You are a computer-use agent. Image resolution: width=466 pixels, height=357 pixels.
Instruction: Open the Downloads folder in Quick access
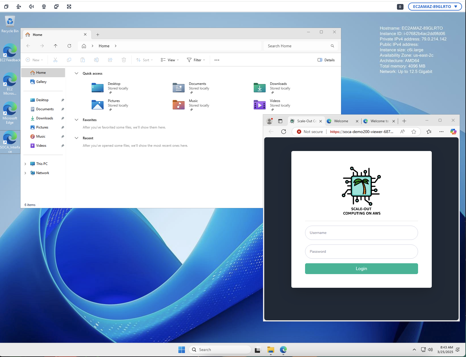coord(260,88)
